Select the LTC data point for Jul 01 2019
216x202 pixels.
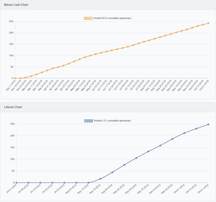point(16,183)
